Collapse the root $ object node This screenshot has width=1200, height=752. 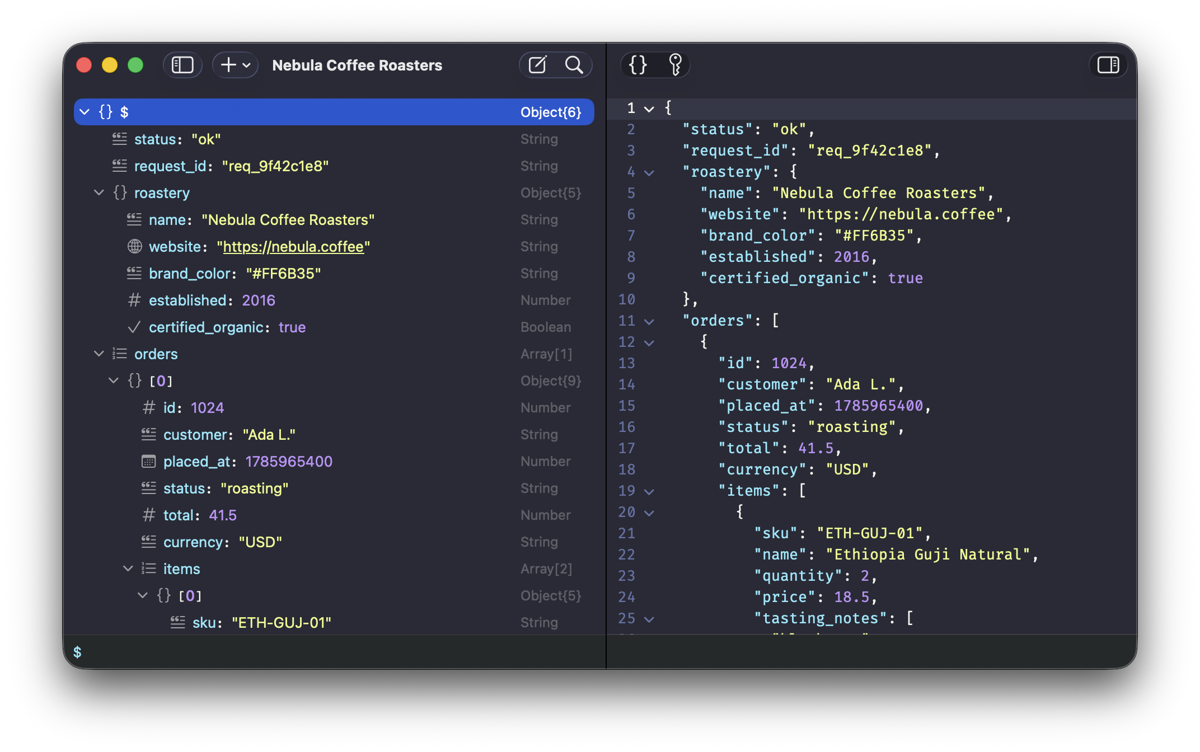(85, 112)
